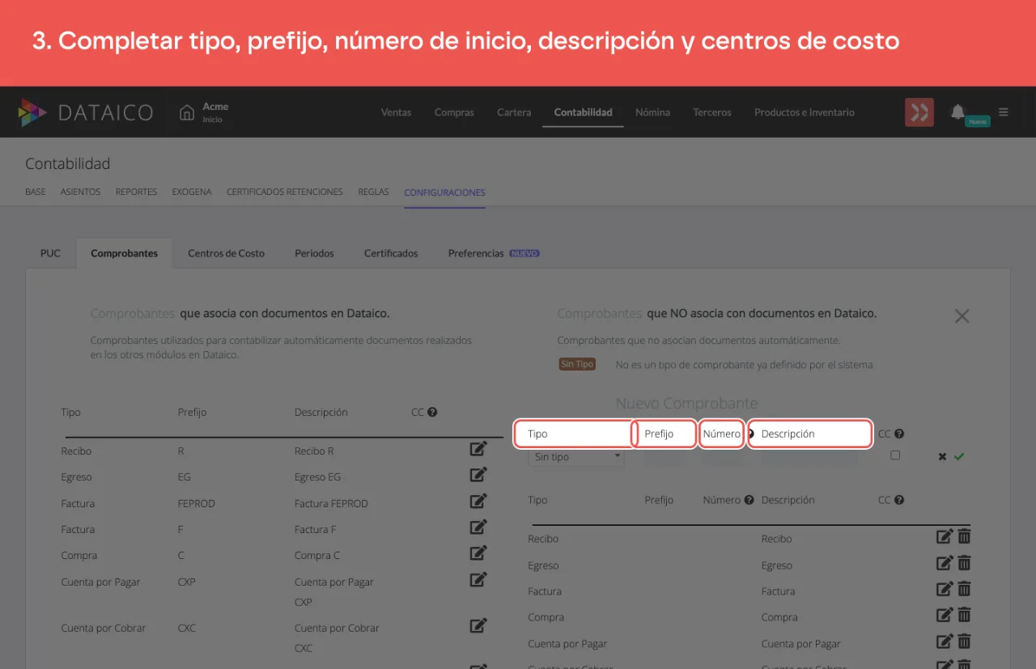This screenshot has height=669, width=1036.
Task: Click the CC help icon after Descripción in left table
Action: tap(432, 412)
